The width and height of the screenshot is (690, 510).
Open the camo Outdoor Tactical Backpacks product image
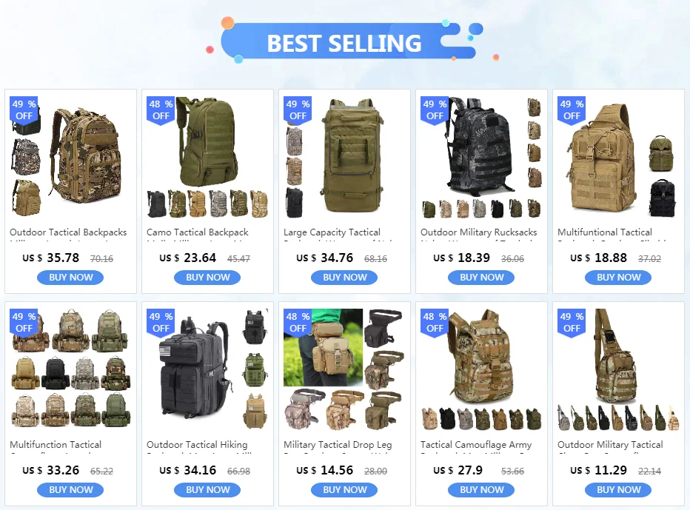tap(70, 158)
